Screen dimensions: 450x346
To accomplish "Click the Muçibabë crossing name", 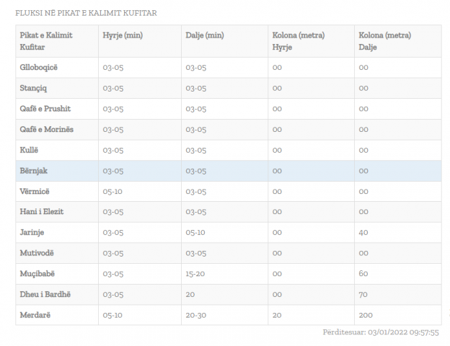I will (x=38, y=274).
